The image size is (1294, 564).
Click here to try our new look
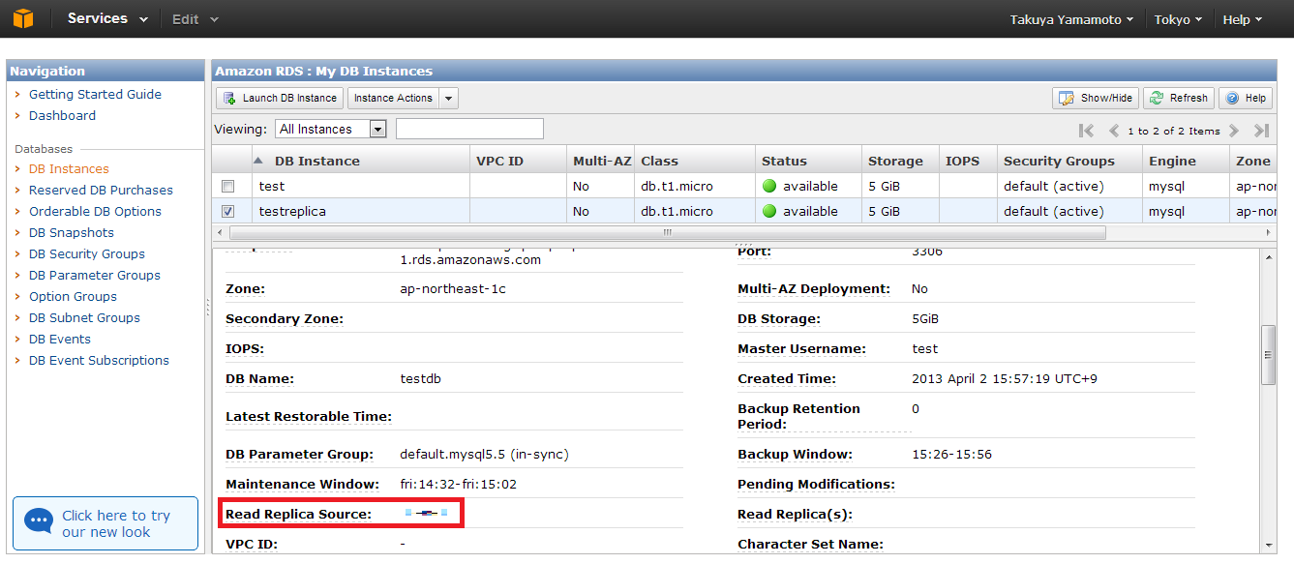click(106, 523)
